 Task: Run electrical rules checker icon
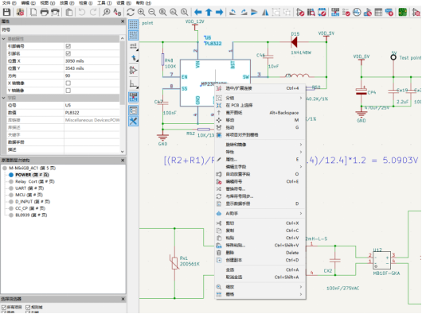346,12
